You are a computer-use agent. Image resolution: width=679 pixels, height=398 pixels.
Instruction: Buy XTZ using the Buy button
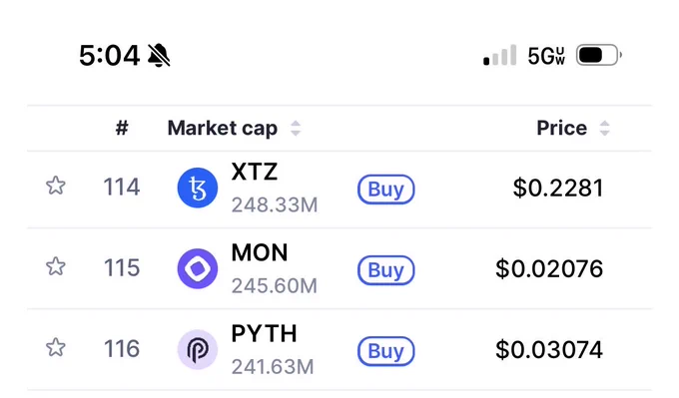click(385, 190)
